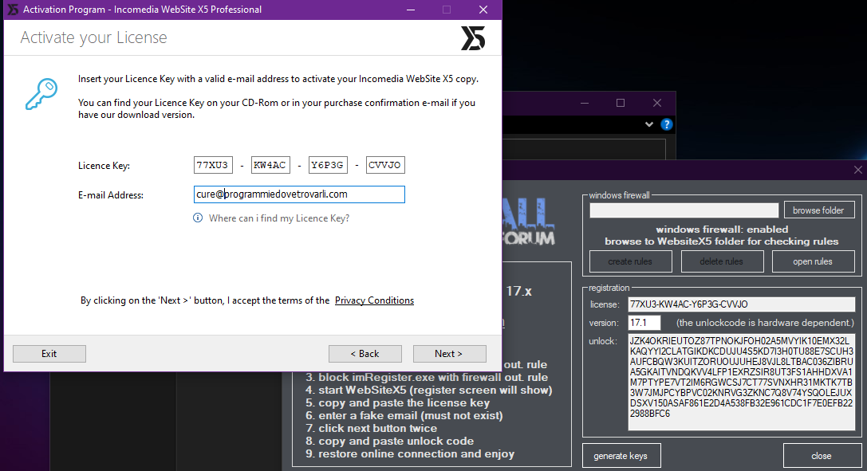Go back with the < Back button
This screenshot has width=867, height=471.
365,353
